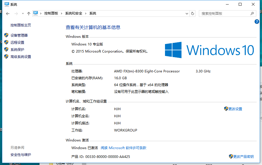The image size is (262, 165).
Task: Expand the chevron after 系统和安全 breadcrumb
Action: click(86, 14)
